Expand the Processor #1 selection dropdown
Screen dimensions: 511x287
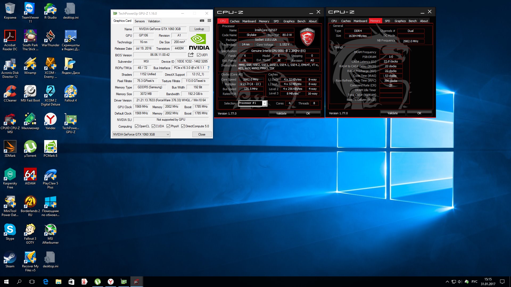(x=265, y=103)
